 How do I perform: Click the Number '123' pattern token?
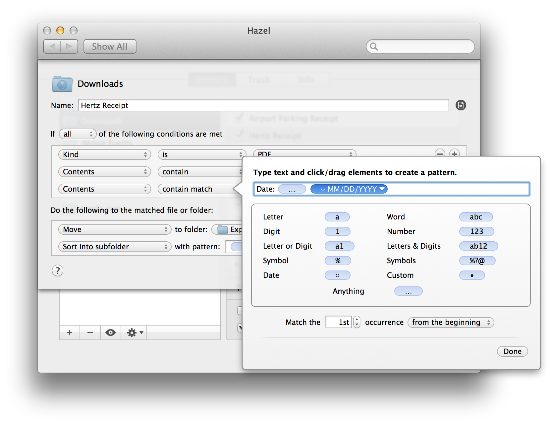[x=476, y=231]
